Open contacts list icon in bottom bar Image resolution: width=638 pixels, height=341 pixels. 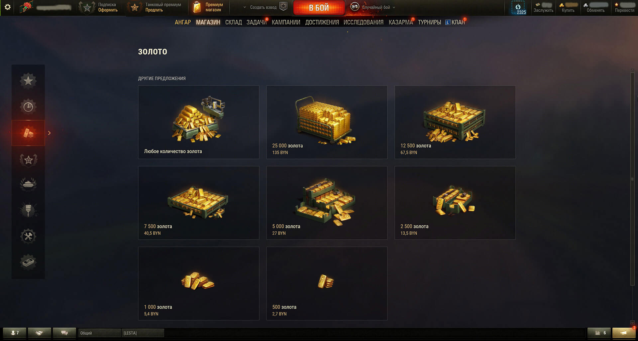click(x=15, y=333)
